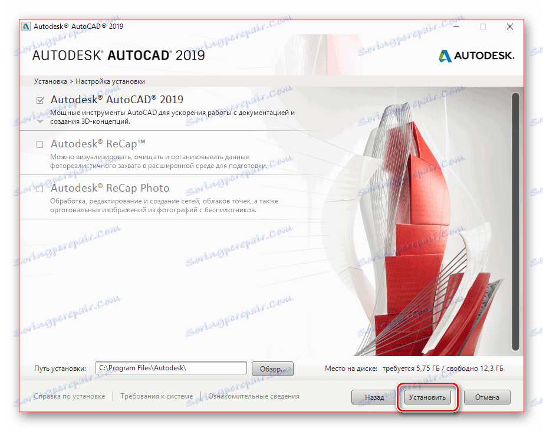Click the Назад button
Screen dimensions: 543x431
[x=374, y=397]
